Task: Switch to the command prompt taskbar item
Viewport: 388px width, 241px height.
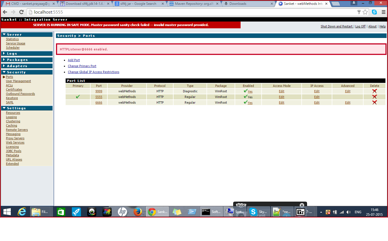Action: pyautogui.click(x=211, y=212)
